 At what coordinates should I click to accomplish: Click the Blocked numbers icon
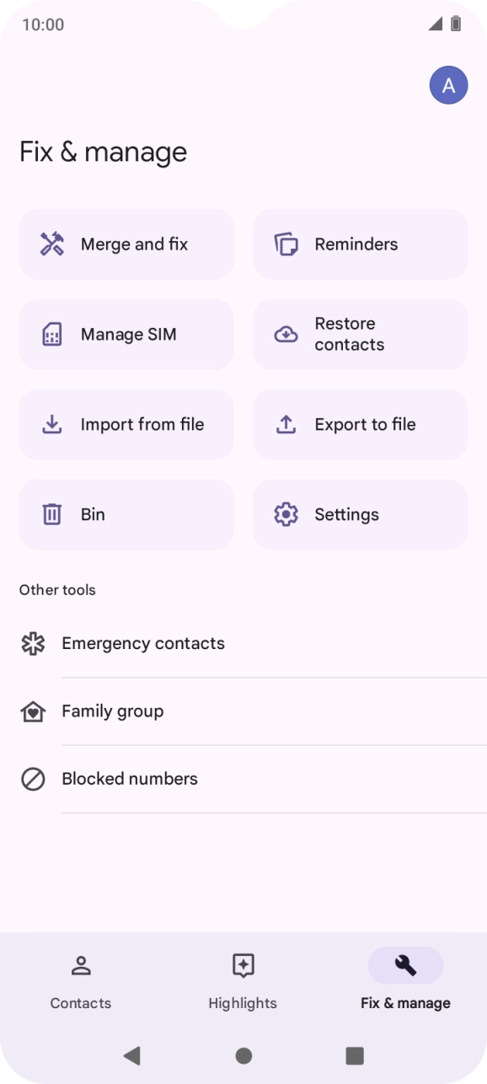click(32, 780)
